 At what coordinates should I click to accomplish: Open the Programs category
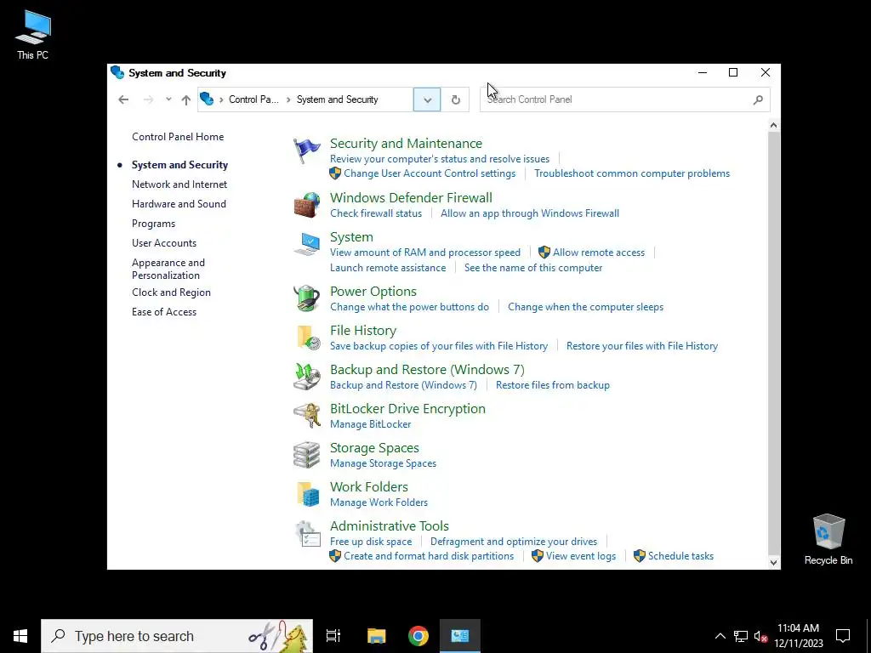pyautogui.click(x=153, y=224)
